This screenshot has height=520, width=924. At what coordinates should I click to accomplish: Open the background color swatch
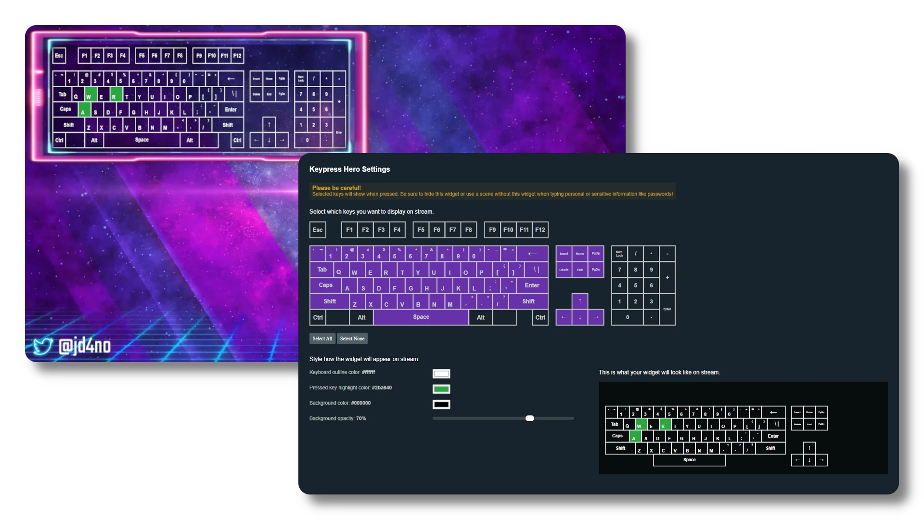[x=441, y=404]
